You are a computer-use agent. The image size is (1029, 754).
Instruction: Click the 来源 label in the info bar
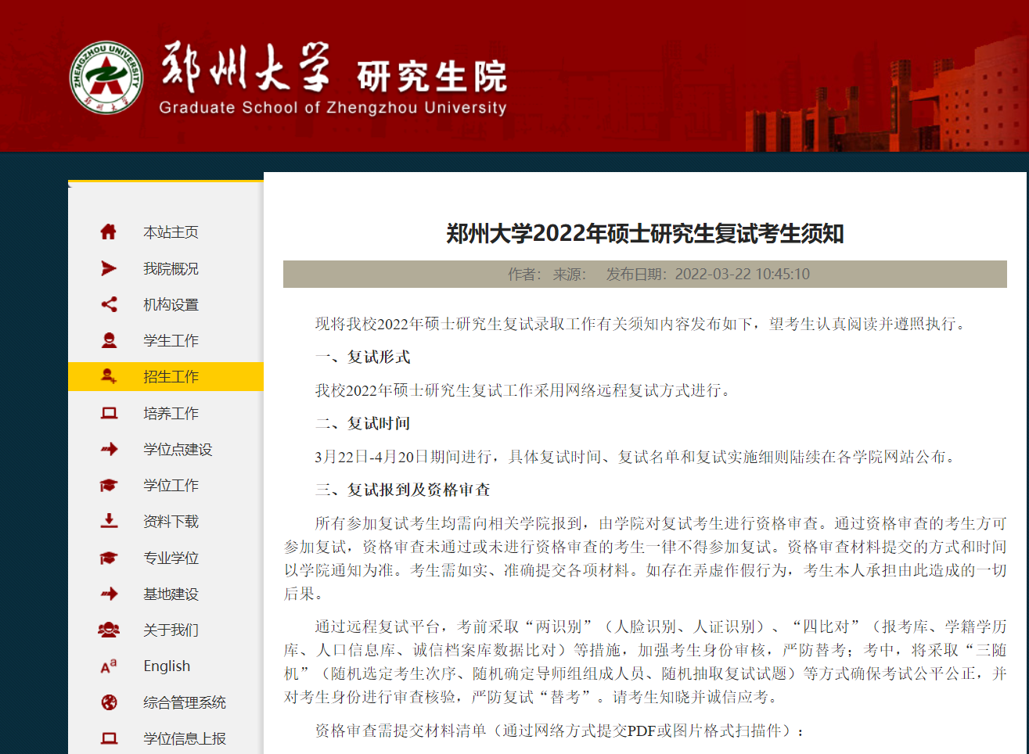pyautogui.click(x=570, y=275)
